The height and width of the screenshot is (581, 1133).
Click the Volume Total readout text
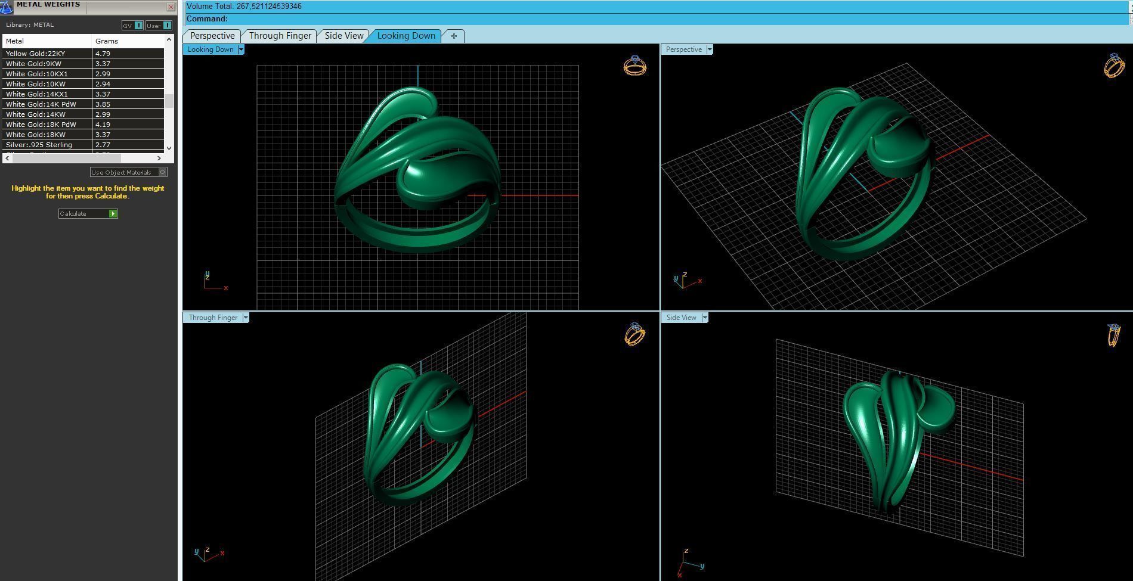(x=244, y=7)
